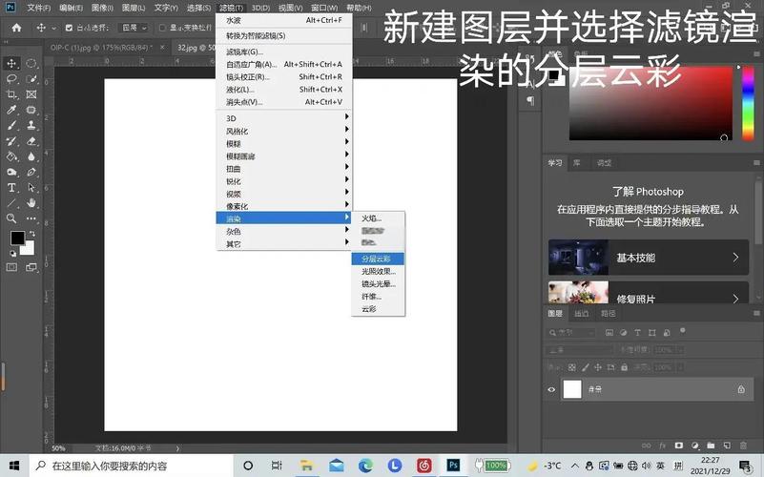Viewport: 764px width, 477px height.
Task: Click the Windows taskbar search box
Action: tap(132, 466)
